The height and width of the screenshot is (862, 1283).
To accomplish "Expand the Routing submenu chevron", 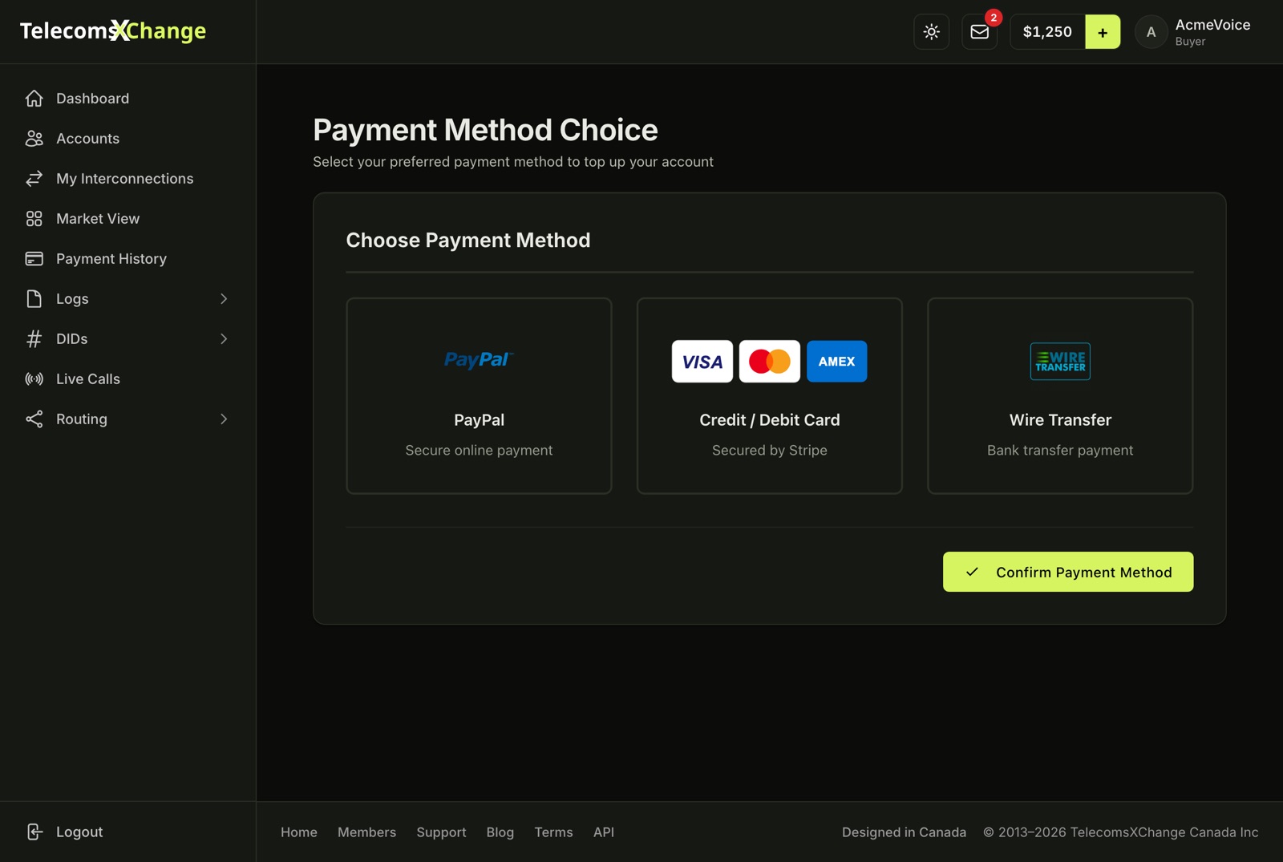I will (224, 419).
